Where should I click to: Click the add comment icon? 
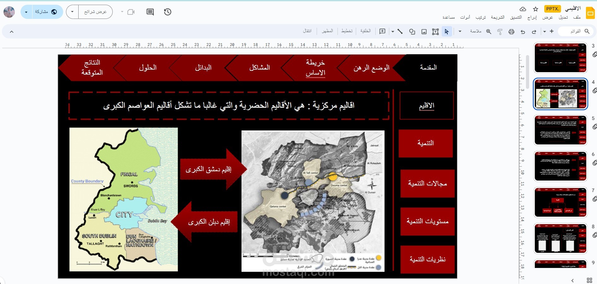[x=382, y=31]
